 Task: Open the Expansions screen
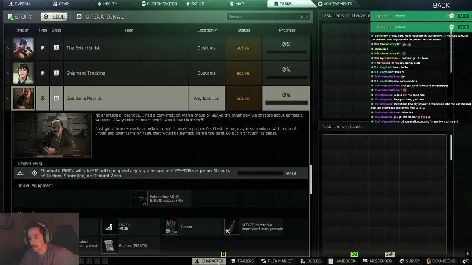click(441, 261)
